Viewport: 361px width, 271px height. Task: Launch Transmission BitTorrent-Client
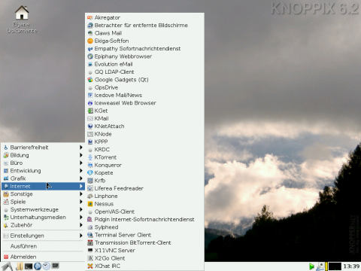pos(144,243)
